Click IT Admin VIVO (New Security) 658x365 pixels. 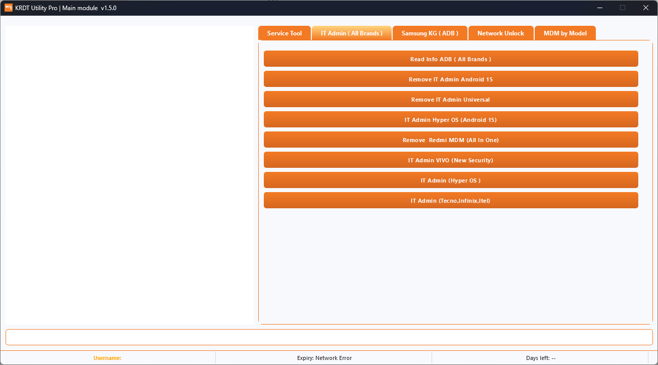coord(450,160)
